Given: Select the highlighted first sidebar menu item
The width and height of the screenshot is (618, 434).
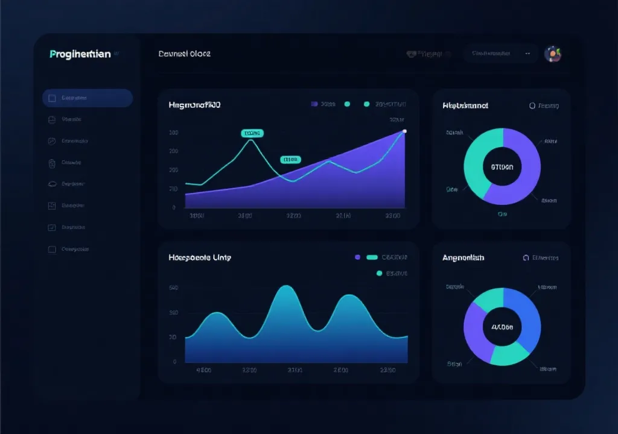Looking at the screenshot, I should 88,98.
